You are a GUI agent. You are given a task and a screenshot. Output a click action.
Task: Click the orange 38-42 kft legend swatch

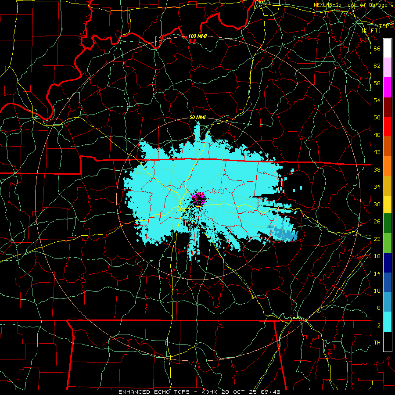click(388, 166)
